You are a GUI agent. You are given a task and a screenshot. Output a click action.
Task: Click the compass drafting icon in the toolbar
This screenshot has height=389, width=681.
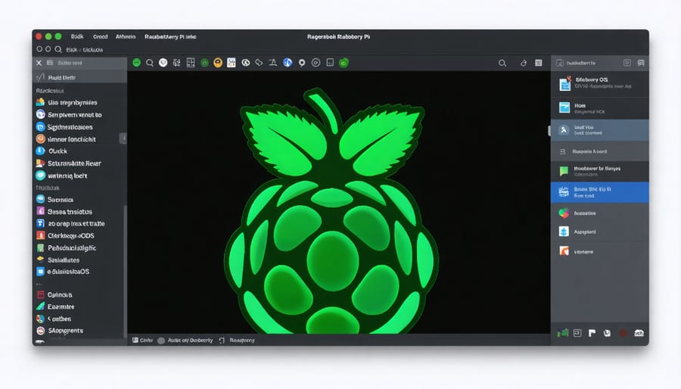272,63
